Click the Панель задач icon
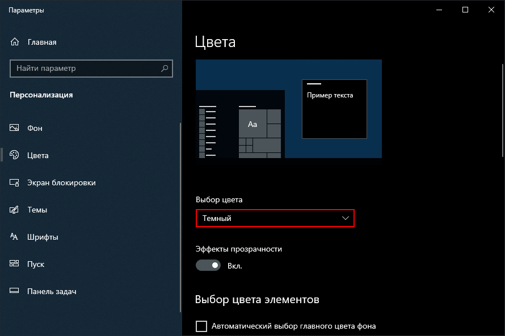The width and height of the screenshot is (505, 336). click(14, 291)
